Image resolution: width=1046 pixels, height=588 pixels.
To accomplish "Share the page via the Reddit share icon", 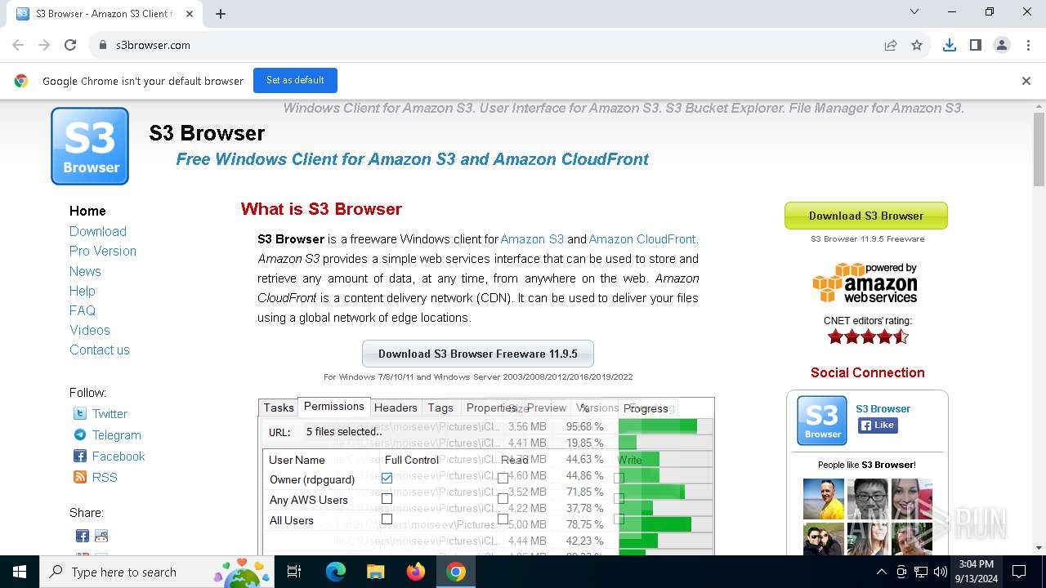I will coord(101,537).
